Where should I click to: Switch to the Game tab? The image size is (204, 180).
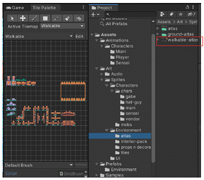(x=15, y=8)
